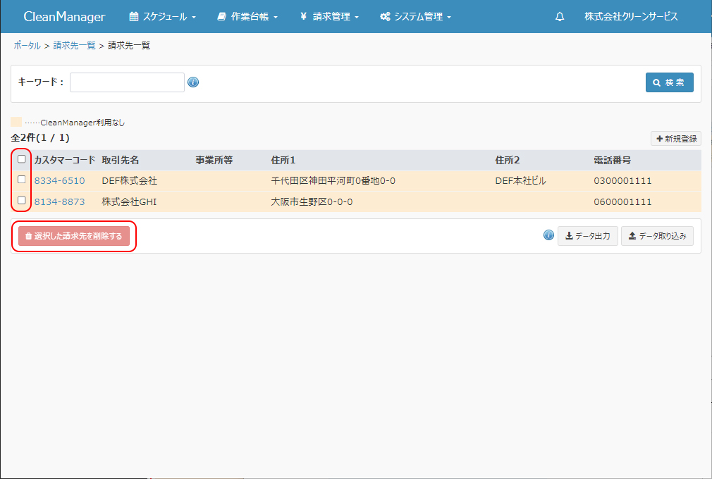This screenshot has height=479, width=712.
Task: Open the システム管理 dropdown menu
Action: [x=415, y=17]
